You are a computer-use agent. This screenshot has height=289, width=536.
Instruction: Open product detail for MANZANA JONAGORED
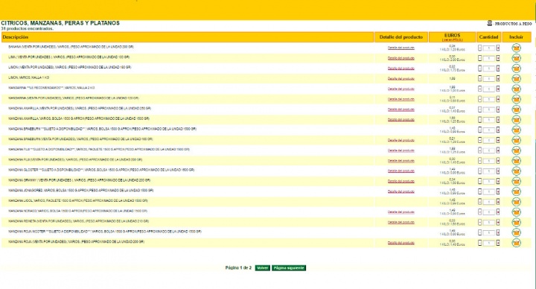401,191
